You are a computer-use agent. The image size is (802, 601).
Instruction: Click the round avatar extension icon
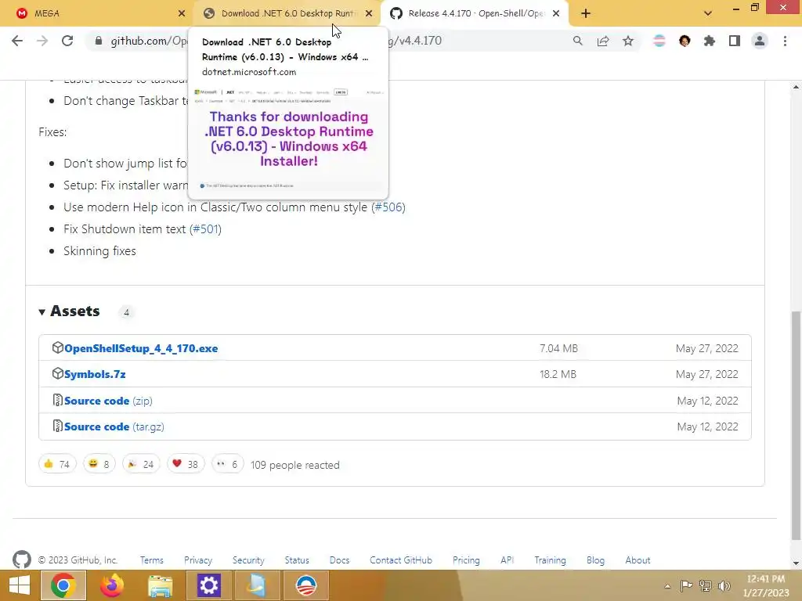pos(685,41)
